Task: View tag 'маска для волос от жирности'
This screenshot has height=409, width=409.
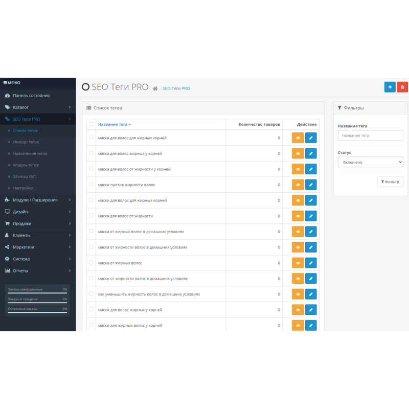Action: tap(298, 216)
